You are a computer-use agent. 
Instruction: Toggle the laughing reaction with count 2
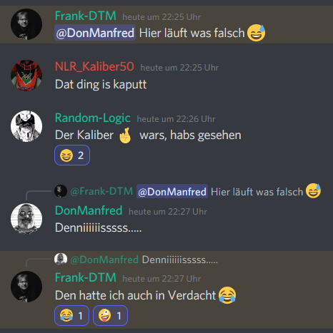coord(72,155)
